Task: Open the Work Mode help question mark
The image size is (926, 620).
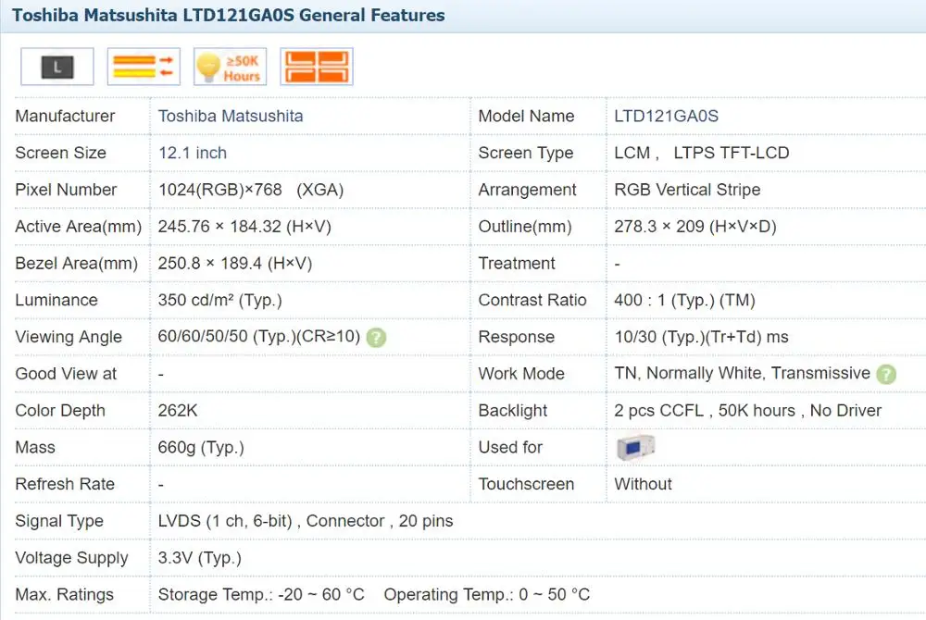Action: [x=886, y=374]
